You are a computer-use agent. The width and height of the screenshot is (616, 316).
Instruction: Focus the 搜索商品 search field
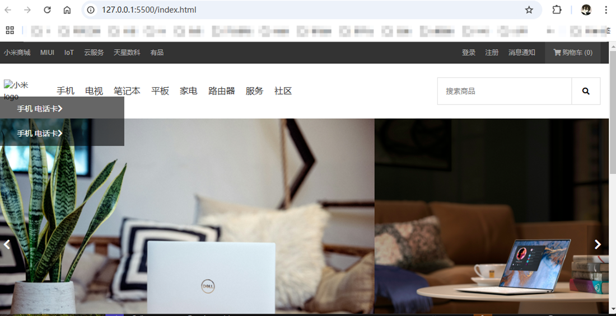point(505,91)
